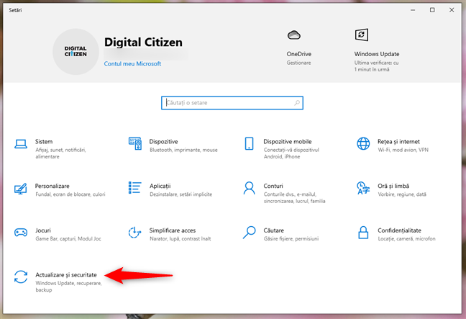
Task: Select the Sistem category title
Action: click(x=44, y=142)
